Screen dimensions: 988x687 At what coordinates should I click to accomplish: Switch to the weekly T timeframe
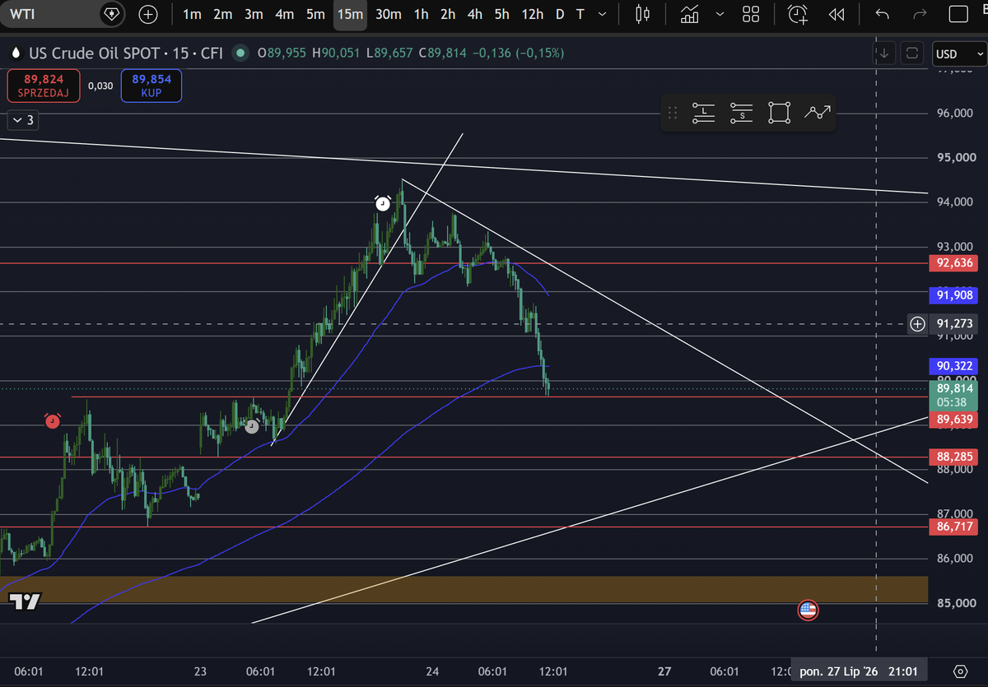(580, 14)
